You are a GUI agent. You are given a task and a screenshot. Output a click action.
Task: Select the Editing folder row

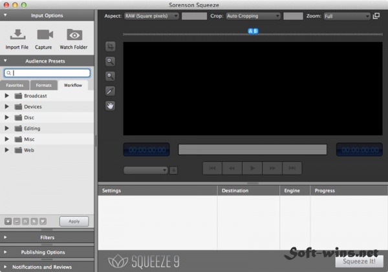click(x=47, y=128)
